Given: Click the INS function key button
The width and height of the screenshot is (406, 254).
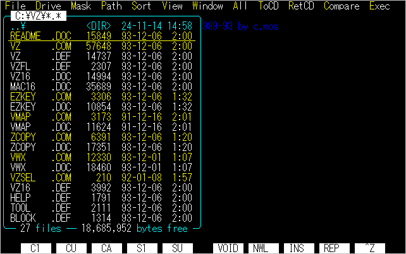Looking at the screenshot, I should pos(298,248).
